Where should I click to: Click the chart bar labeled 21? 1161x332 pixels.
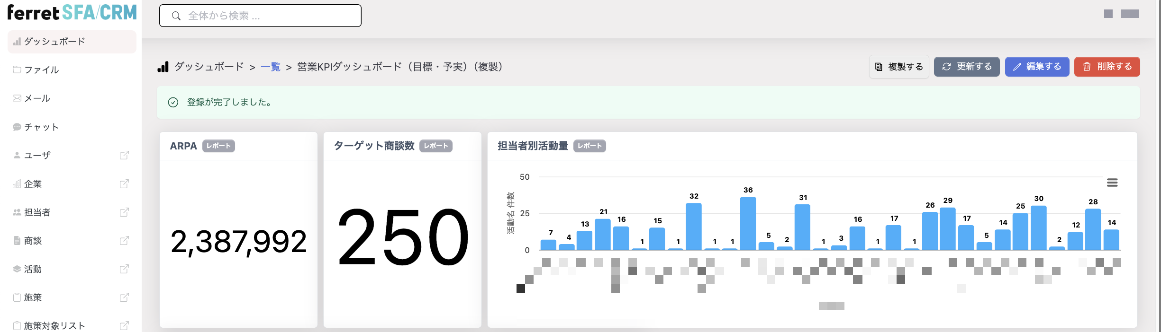[x=603, y=234]
